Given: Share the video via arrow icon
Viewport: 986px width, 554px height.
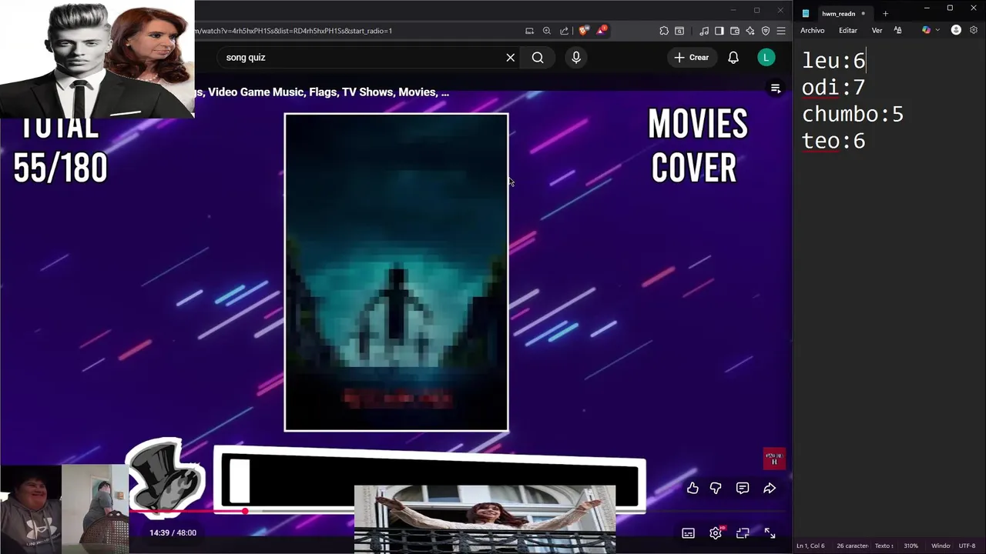Looking at the screenshot, I should (x=770, y=488).
